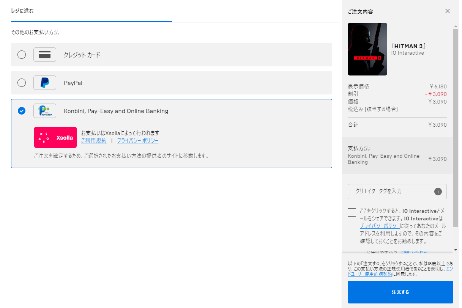Click the struck-through ¥6,180 price

tap(438, 86)
